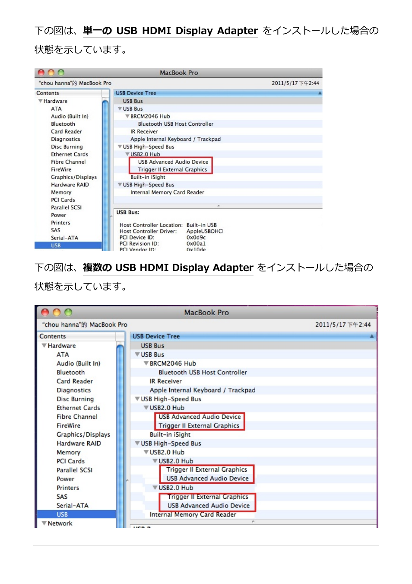Open Printers in the lower window
Screen dimensions: 412x584
tap(68, 488)
